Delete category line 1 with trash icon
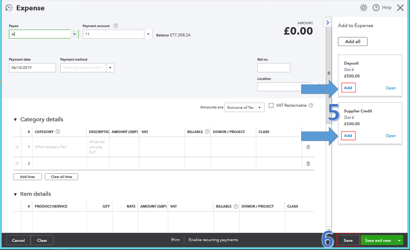The height and width of the screenshot is (250, 410). click(x=308, y=147)
